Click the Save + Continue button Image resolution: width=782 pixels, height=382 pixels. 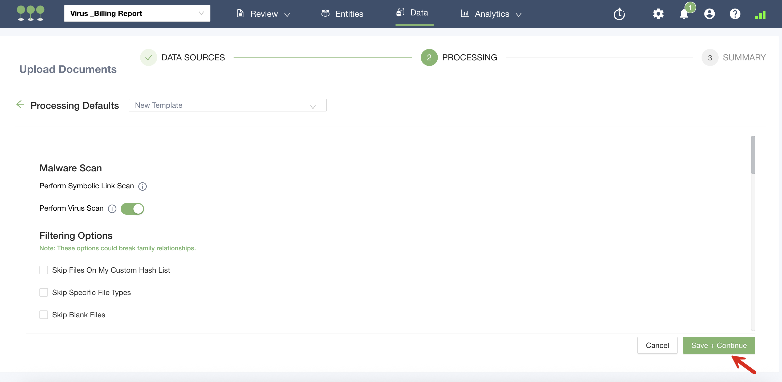[719, 345]
